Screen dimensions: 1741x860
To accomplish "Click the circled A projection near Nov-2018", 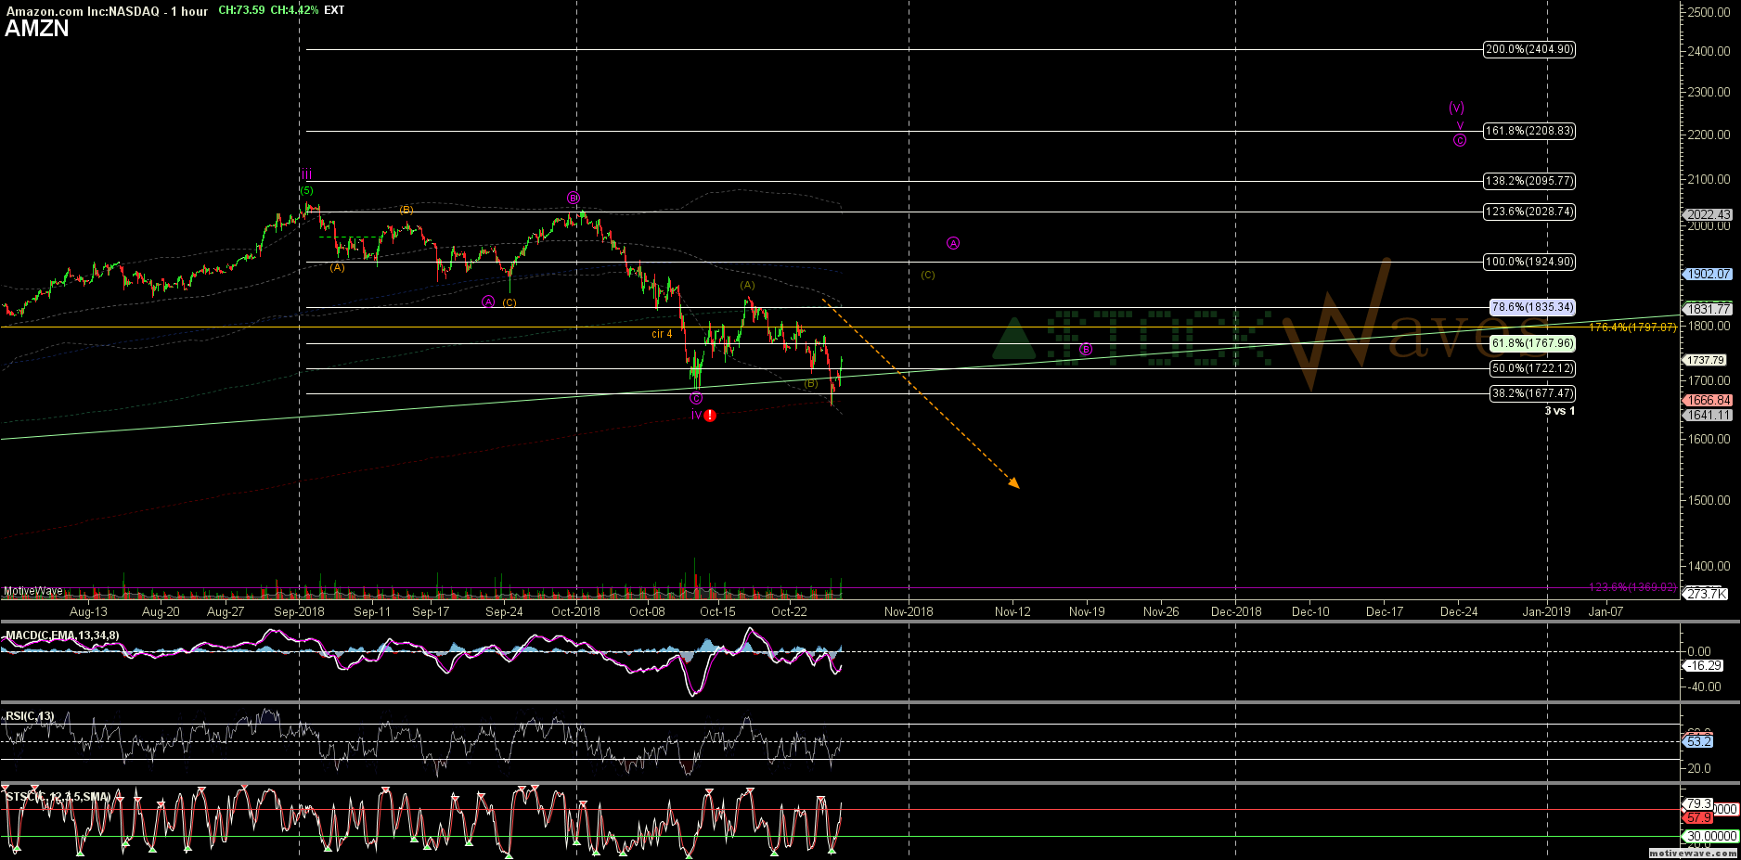I will [x=953, y=243].
